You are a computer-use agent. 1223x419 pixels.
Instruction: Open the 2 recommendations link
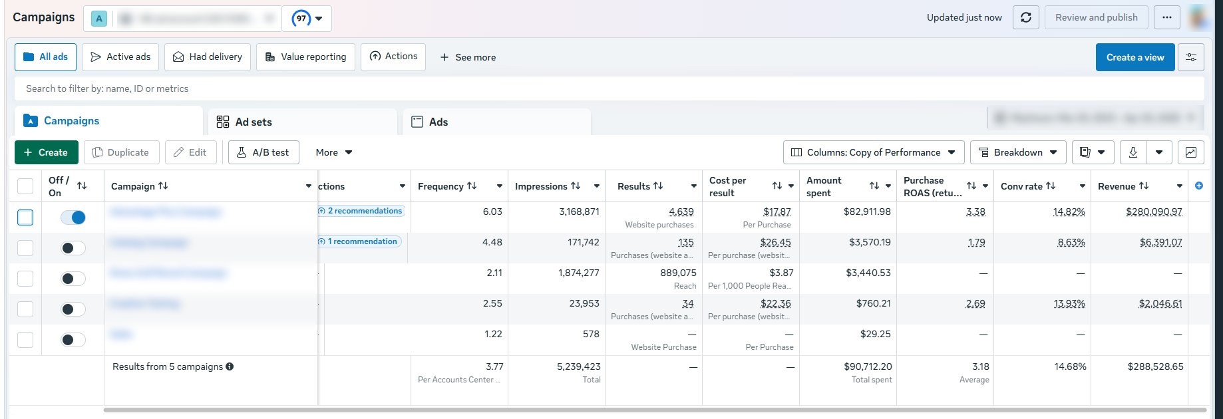[x=361, y=211]
